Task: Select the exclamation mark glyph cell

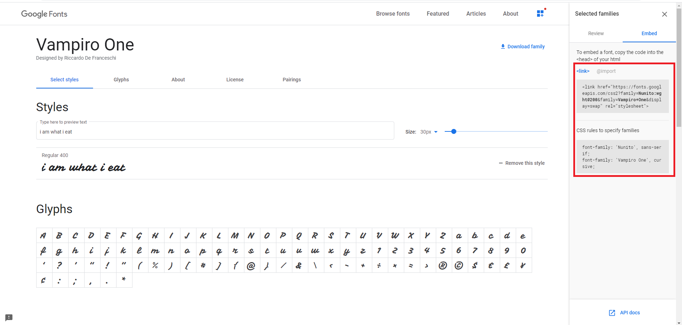Action: click(x=108, y=265)
